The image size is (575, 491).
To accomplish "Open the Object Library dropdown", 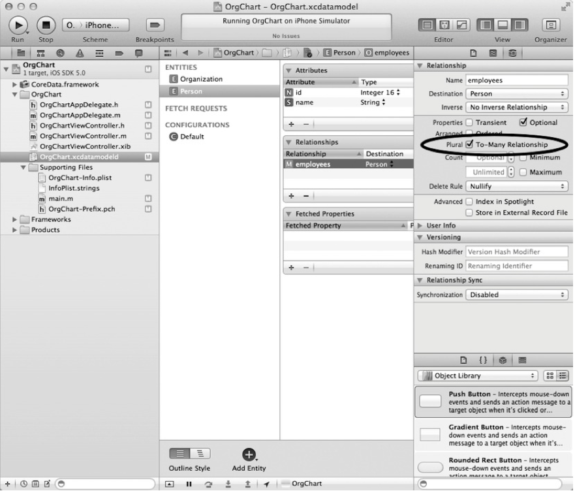I will pyautogui.click(x=478, y=376).
